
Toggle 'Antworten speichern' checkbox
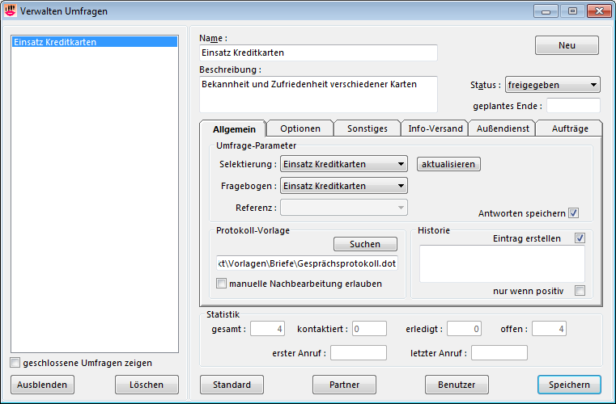[x=574, y=213]
